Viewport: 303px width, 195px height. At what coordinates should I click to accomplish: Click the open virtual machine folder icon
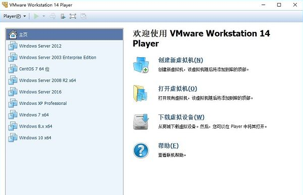point(141,94)
